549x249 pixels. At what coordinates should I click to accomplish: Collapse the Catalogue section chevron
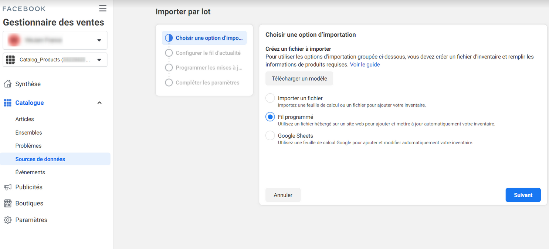(x=99, y=103)
